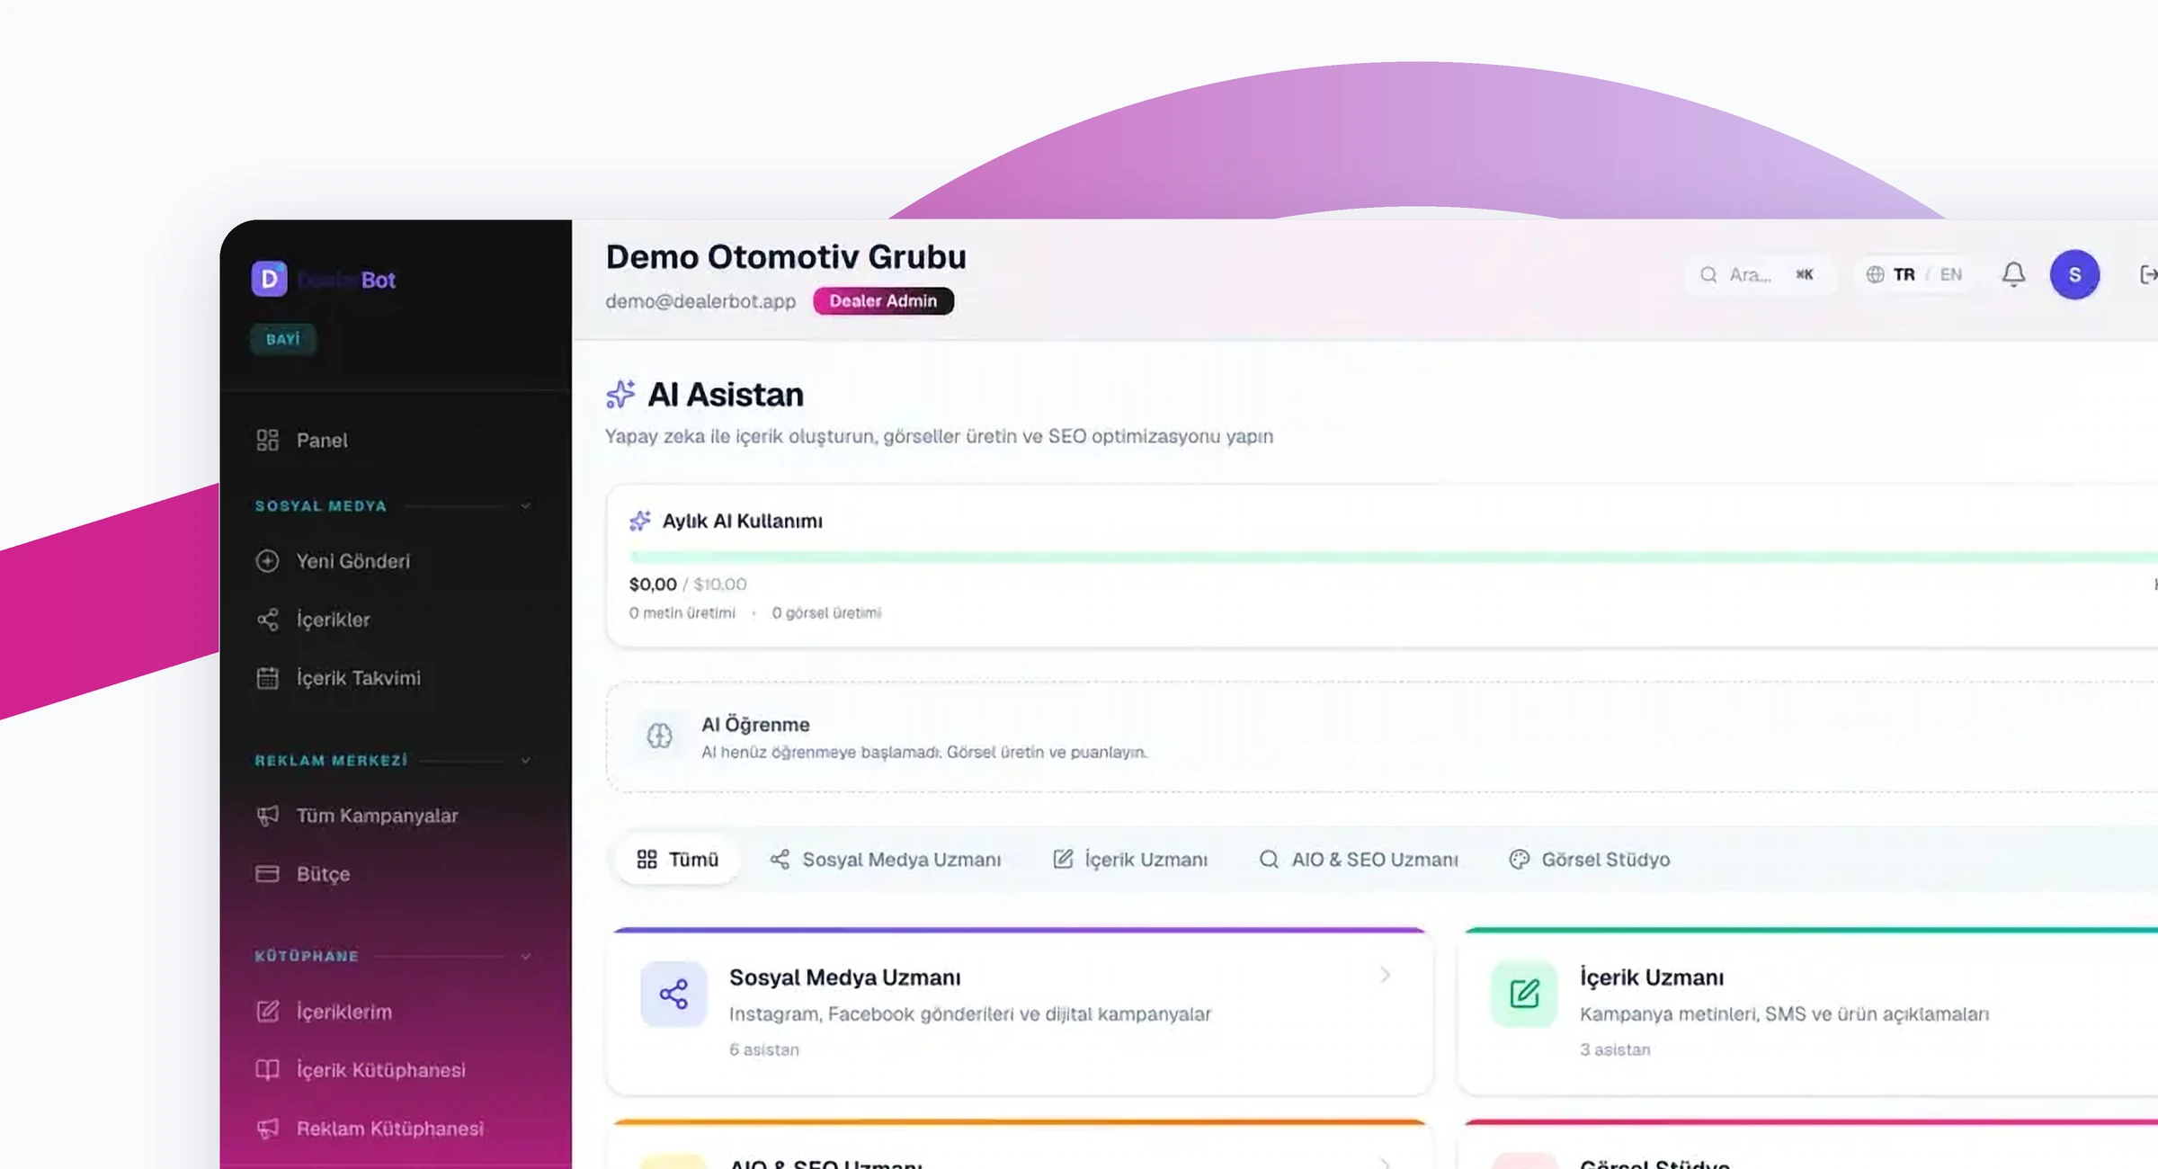This screenshot has height=1169, width=2158.
Task: Open Yeni Gönderi plus icon
Action: (267, 561)
